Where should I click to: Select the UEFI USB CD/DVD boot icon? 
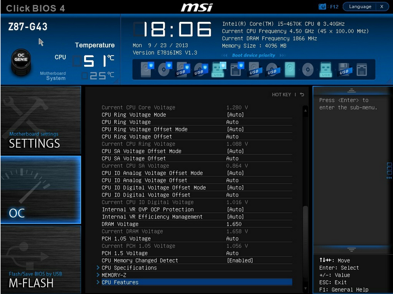coord(201,70)
